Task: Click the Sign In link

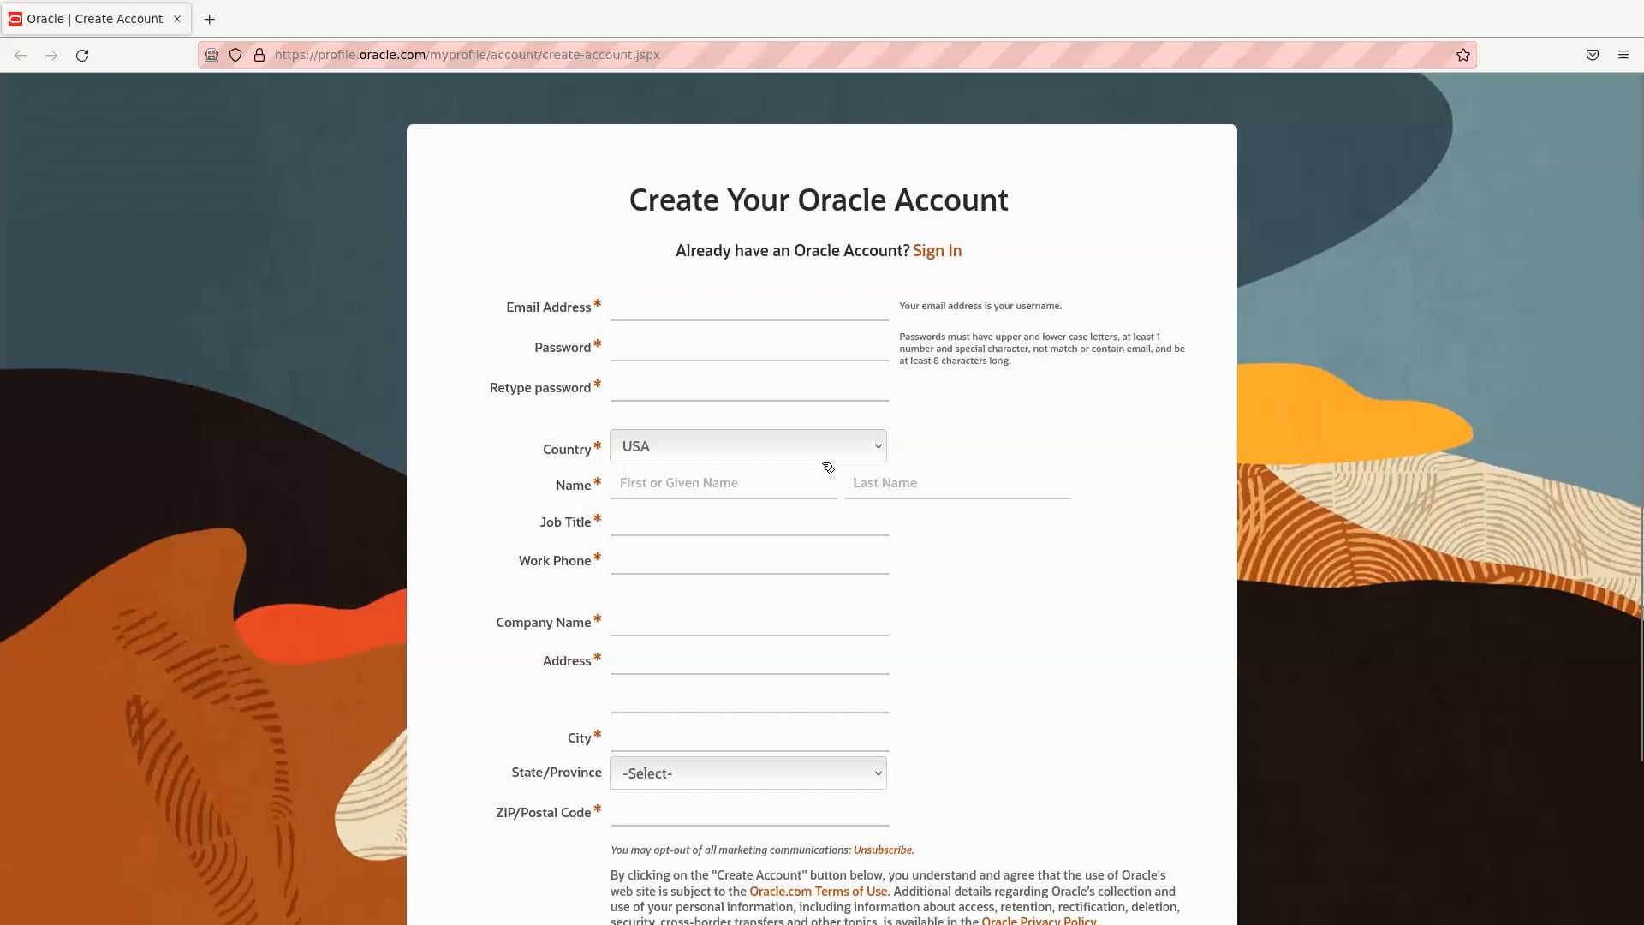Action: [938, 250]
